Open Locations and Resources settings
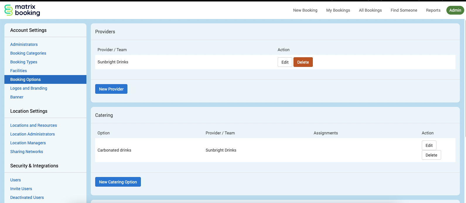Screen dimensions: 466x203 (33, 125)
